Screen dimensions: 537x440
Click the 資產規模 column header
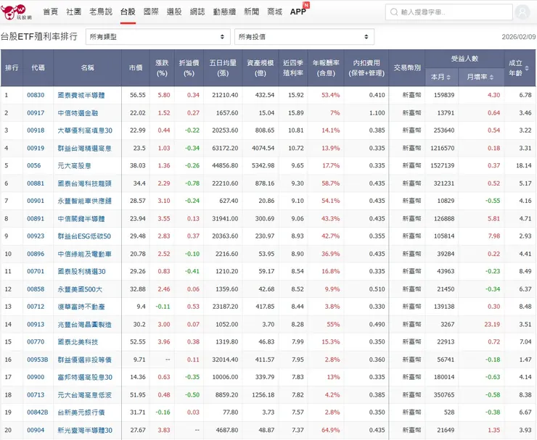261,67
